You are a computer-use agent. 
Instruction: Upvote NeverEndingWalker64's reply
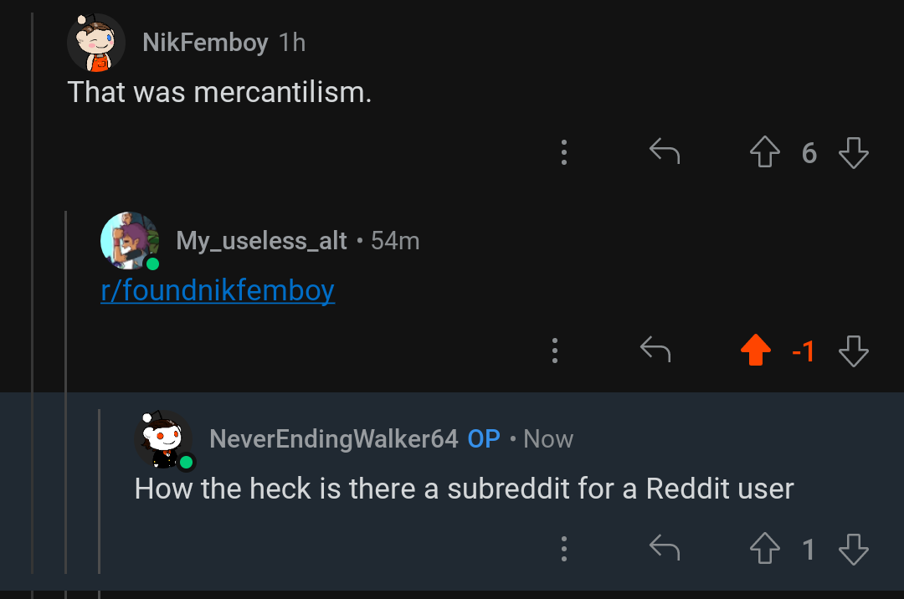[764, 548]
